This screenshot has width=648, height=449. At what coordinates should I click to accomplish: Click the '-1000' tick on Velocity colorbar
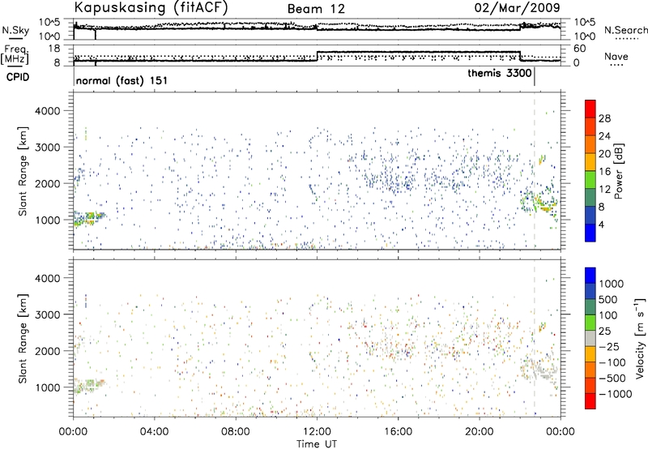tap(616, 394)
